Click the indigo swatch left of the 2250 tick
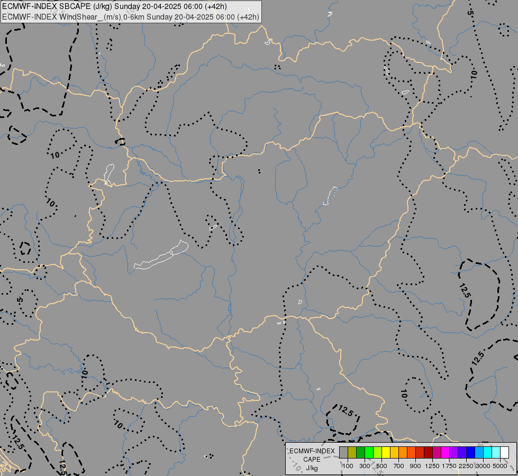518x476 pixels. 462,452
